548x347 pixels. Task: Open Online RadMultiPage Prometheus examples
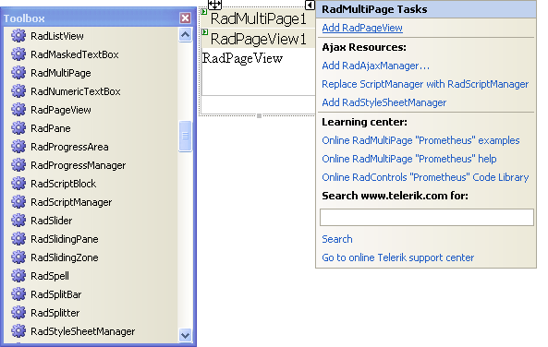click(x=420, y=140)
